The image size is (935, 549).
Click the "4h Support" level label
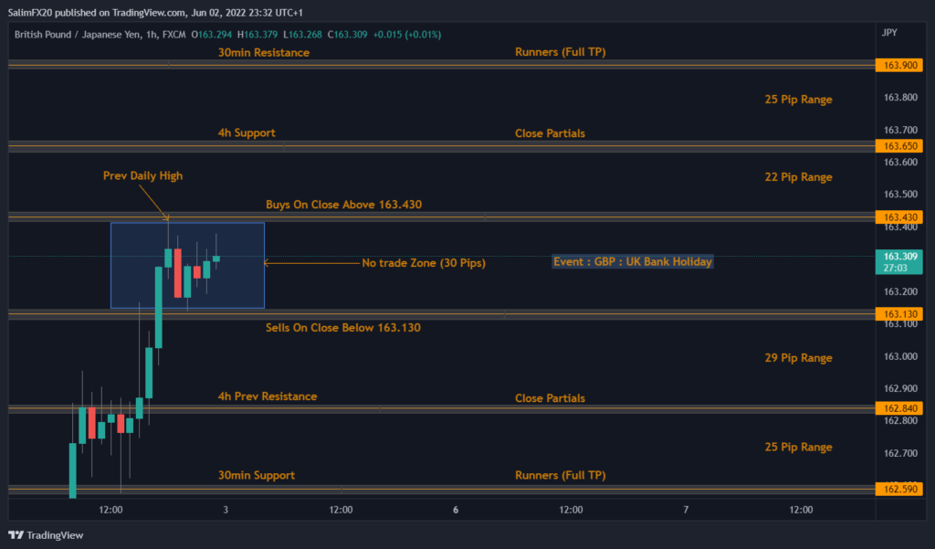247,133
